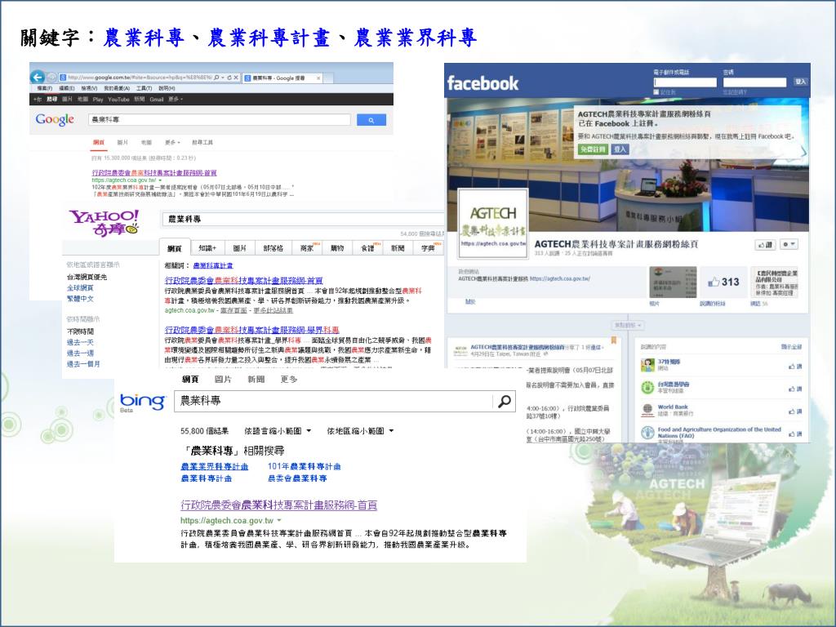This screenshot has height=627, width=836.
Task: Click the stop (X) icon in address bar
Action: tap(236, 78)
